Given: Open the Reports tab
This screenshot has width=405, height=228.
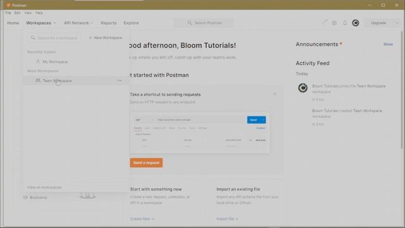Looking at the screenshot, I should pyautogui.click(x=108, y=23).
